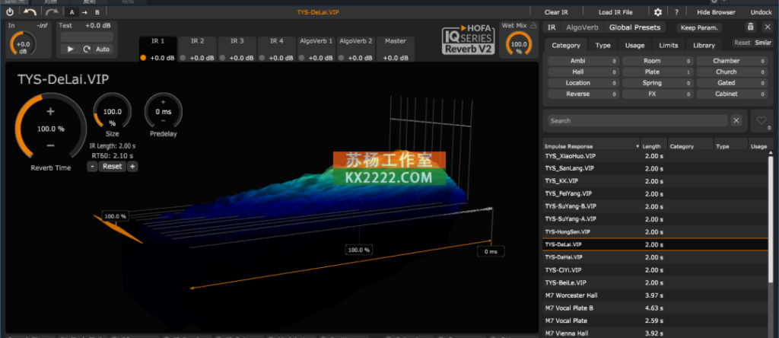The image size is (779, 338).
Task: Click the Clear IR button
Action: point(556,12)
